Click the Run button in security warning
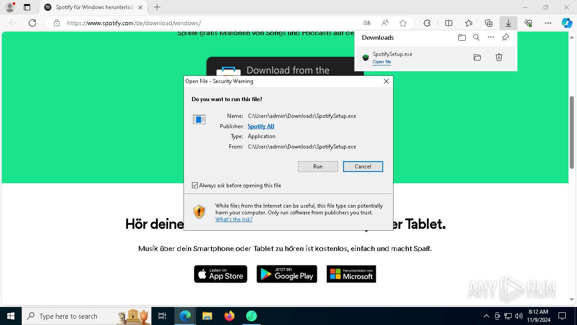Viewport: 577px width, 325px height. (x=318, y=167)
